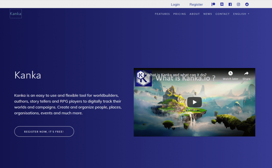Click the Register link in top bar

click(196, 4)
